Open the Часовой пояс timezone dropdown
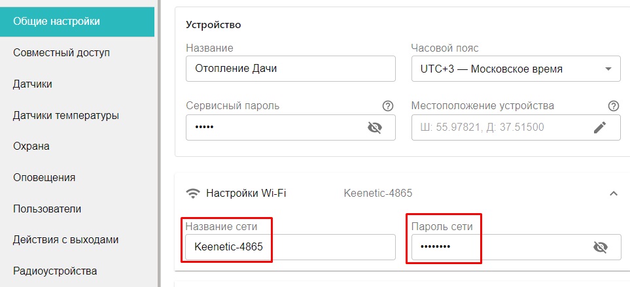 coord(516,69)
